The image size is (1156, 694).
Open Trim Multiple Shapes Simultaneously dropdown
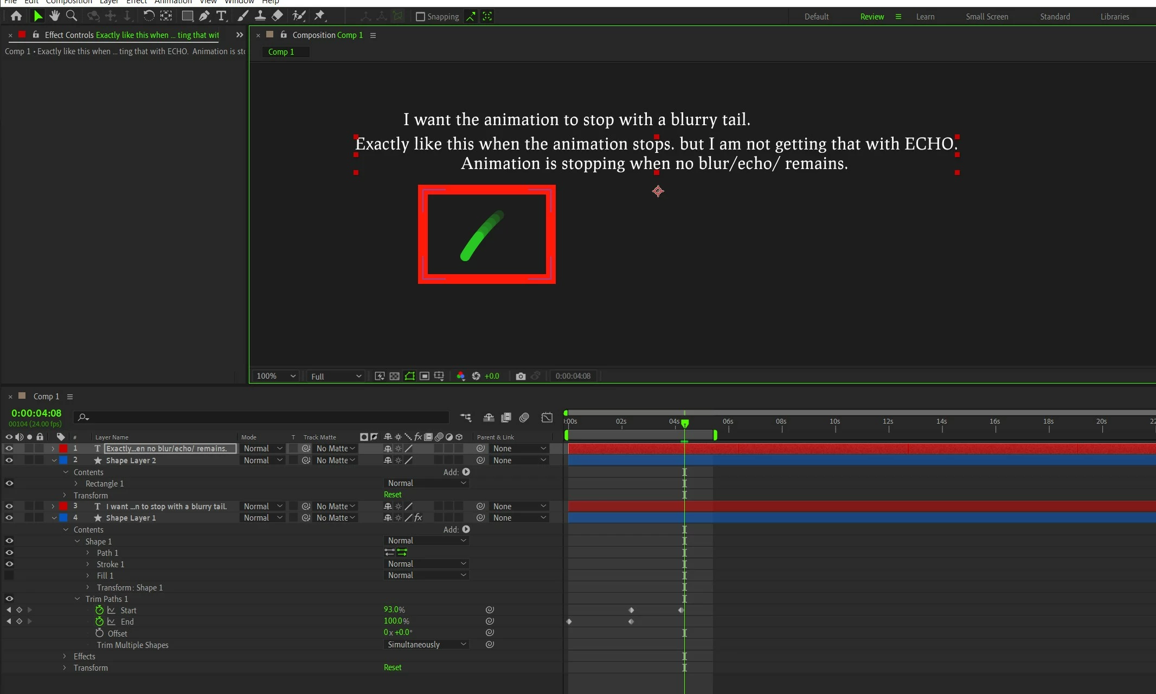(426, 645)
